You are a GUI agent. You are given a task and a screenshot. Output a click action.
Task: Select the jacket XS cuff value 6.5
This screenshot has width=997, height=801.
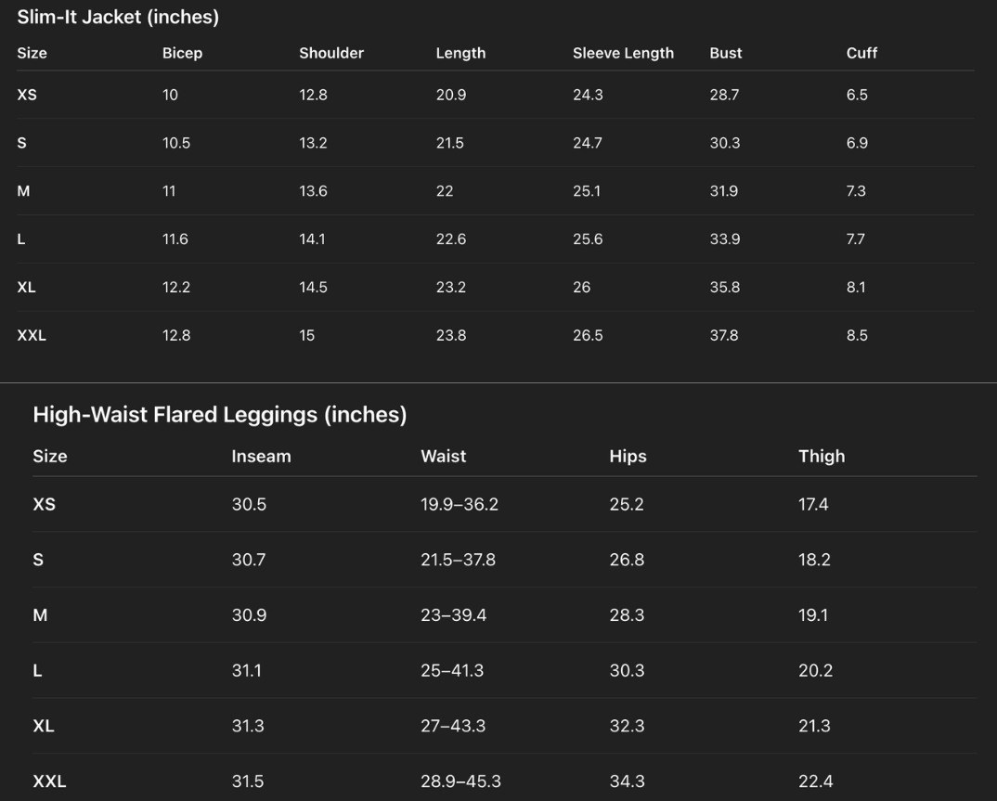pyautogui.click(x=857, y=95)
